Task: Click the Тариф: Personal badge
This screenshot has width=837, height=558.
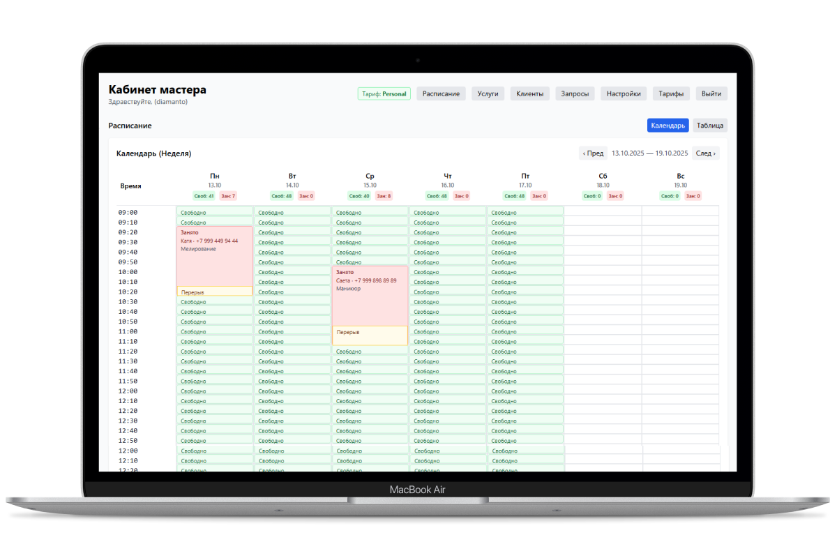Action: tap(384, 93)
